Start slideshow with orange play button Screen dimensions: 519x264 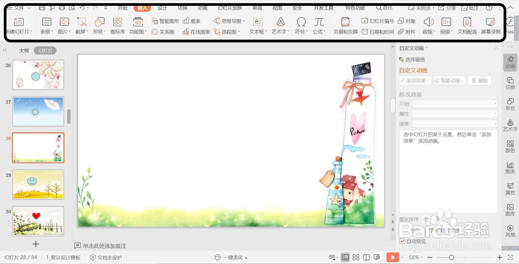pos(392,258)
